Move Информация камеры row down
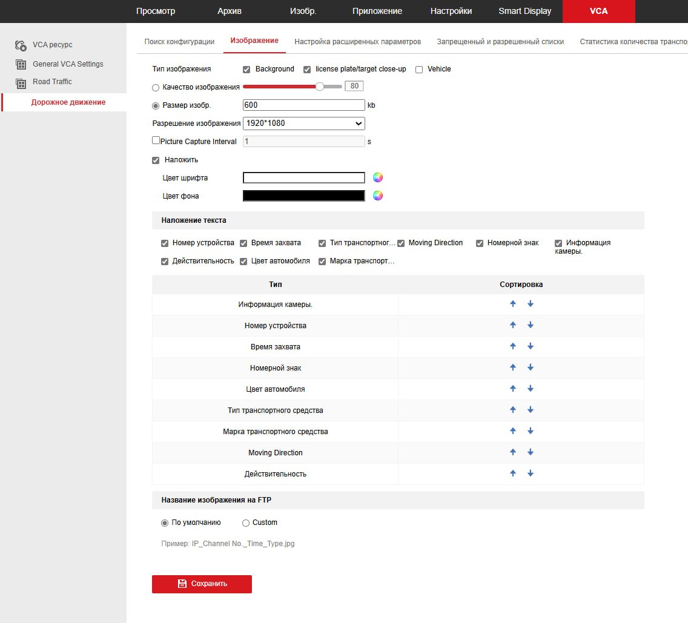The image size is (688, 623). 530,303
